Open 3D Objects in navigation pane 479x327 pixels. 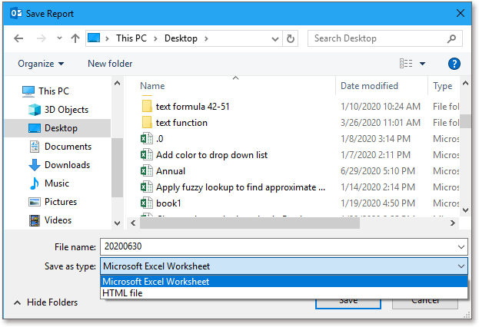pyautogui.click(x=58, y=110)
